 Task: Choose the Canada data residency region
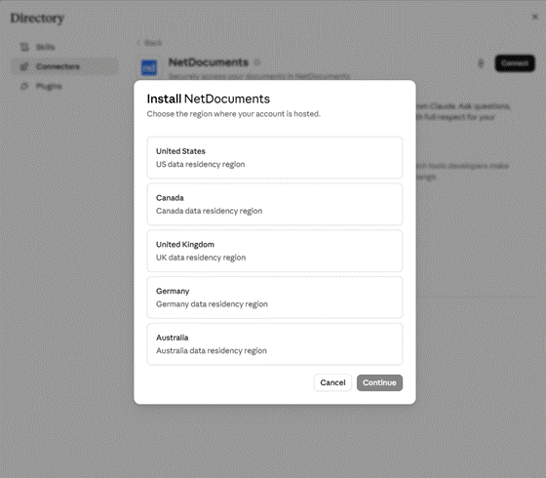pos(275,204)
